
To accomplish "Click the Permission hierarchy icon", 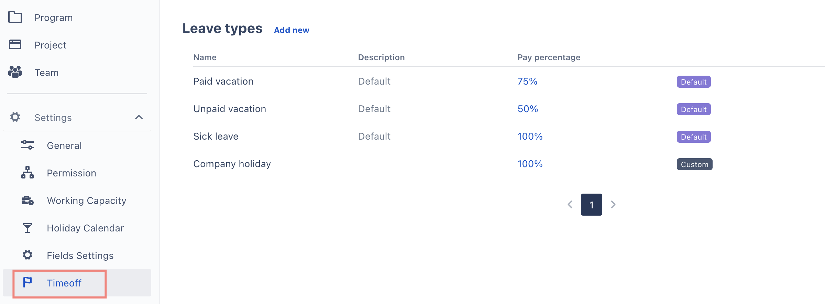I will coord(27,173).
